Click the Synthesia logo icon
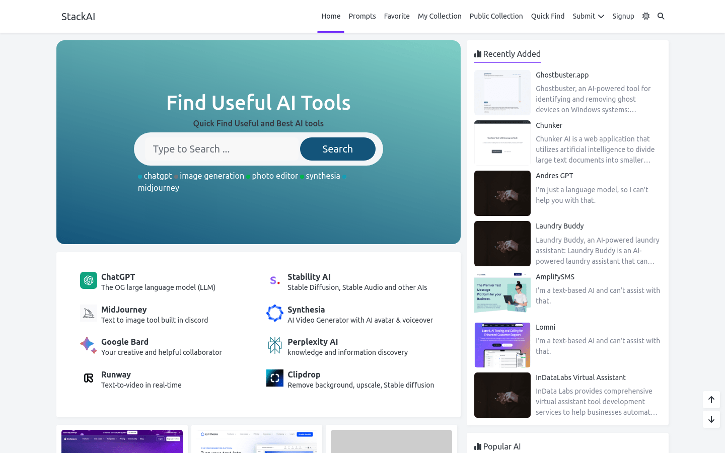The height and width of the screenshot is (453, 725). [x=275, y=313]
